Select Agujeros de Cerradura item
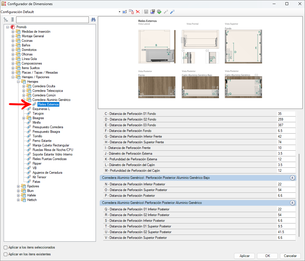This screenshot has width=305, height=261. 47,173
